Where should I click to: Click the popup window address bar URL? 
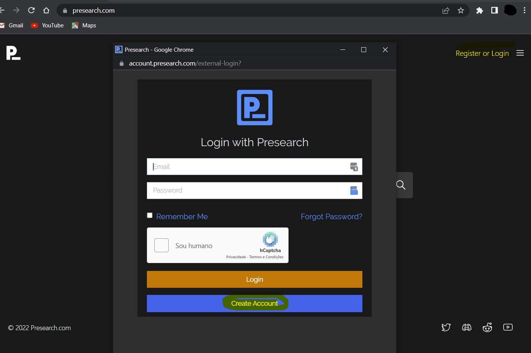[185, 63]
